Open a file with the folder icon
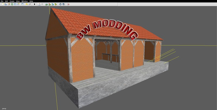This screenshot has width=217, height=110. (x=6, y=4)
